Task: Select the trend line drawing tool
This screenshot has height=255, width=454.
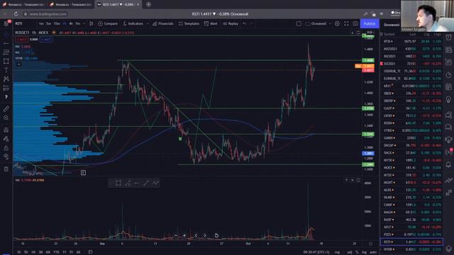Action: coord(6,43)
